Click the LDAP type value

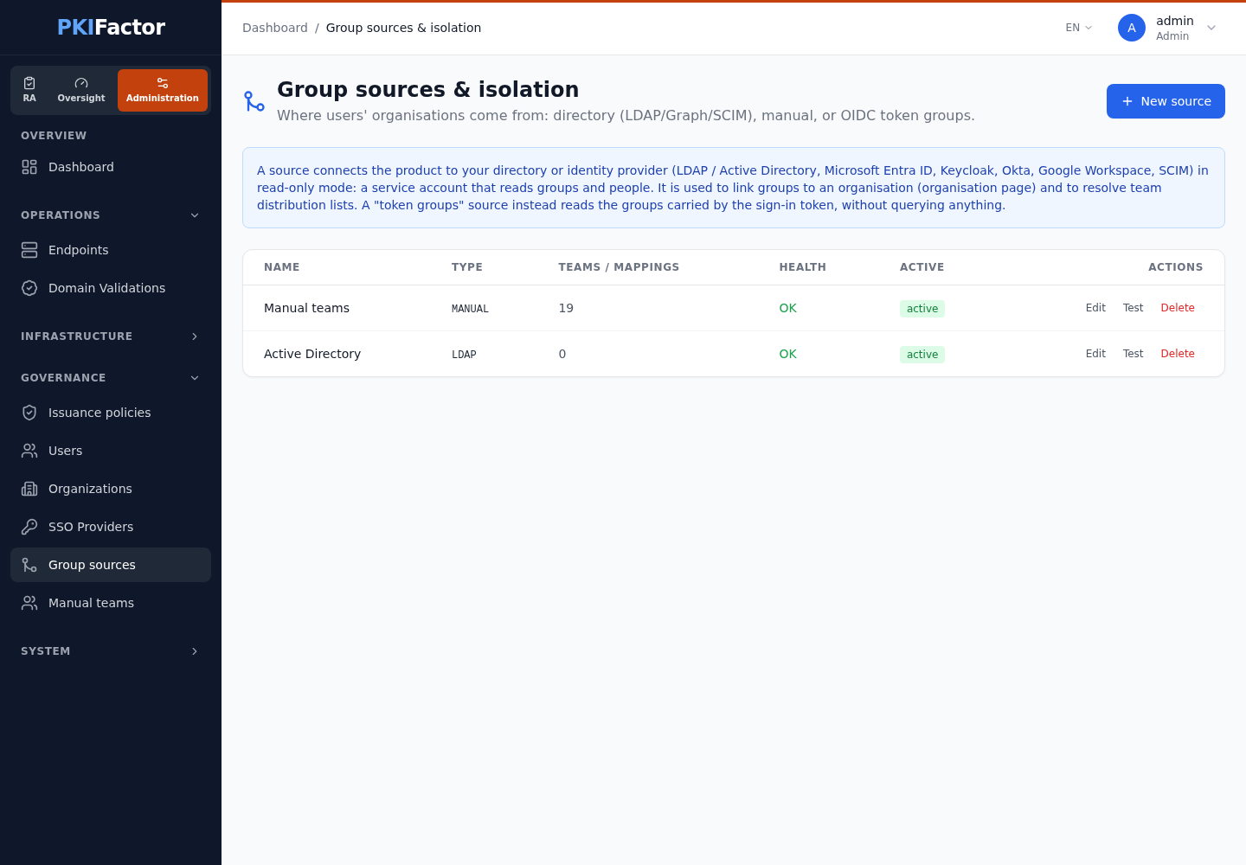pyautogui.click(x=464, y=355)
